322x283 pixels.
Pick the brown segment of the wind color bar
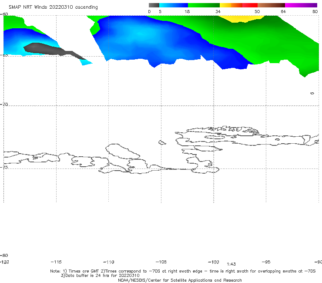pos(271,5)
